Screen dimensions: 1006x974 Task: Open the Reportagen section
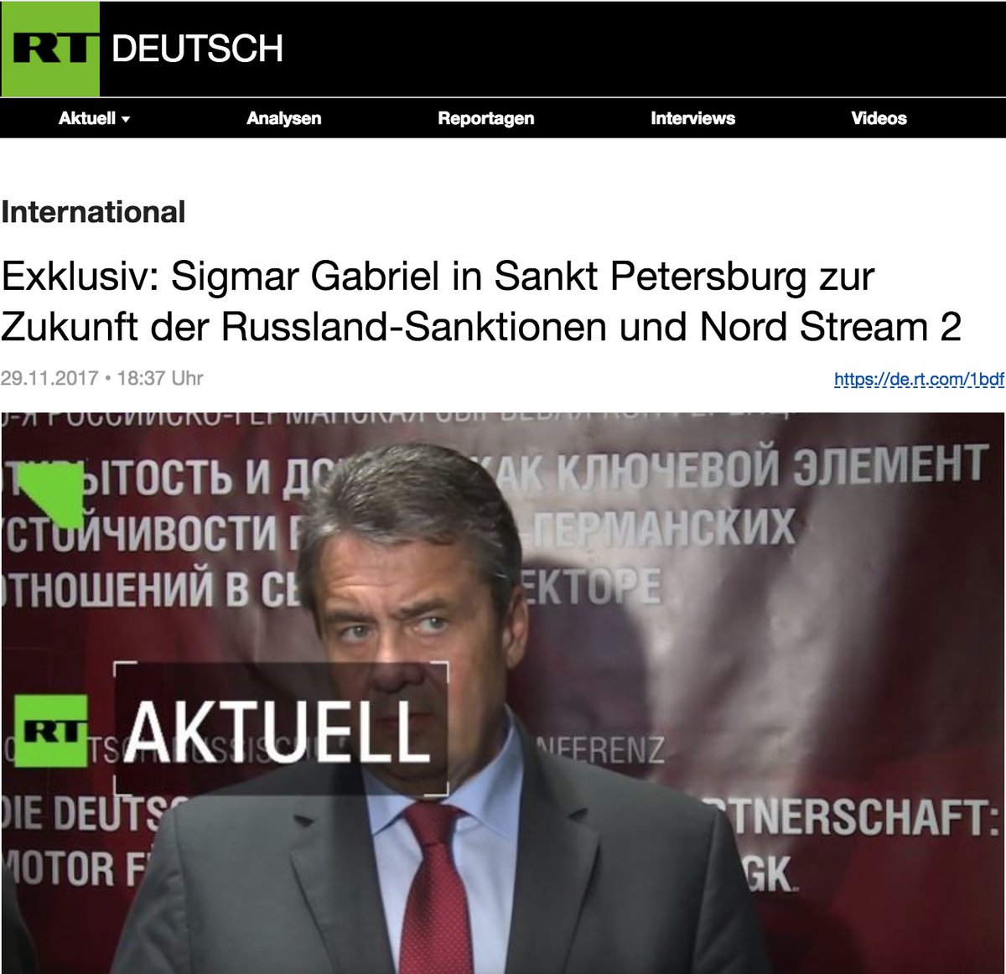(485, 118)
